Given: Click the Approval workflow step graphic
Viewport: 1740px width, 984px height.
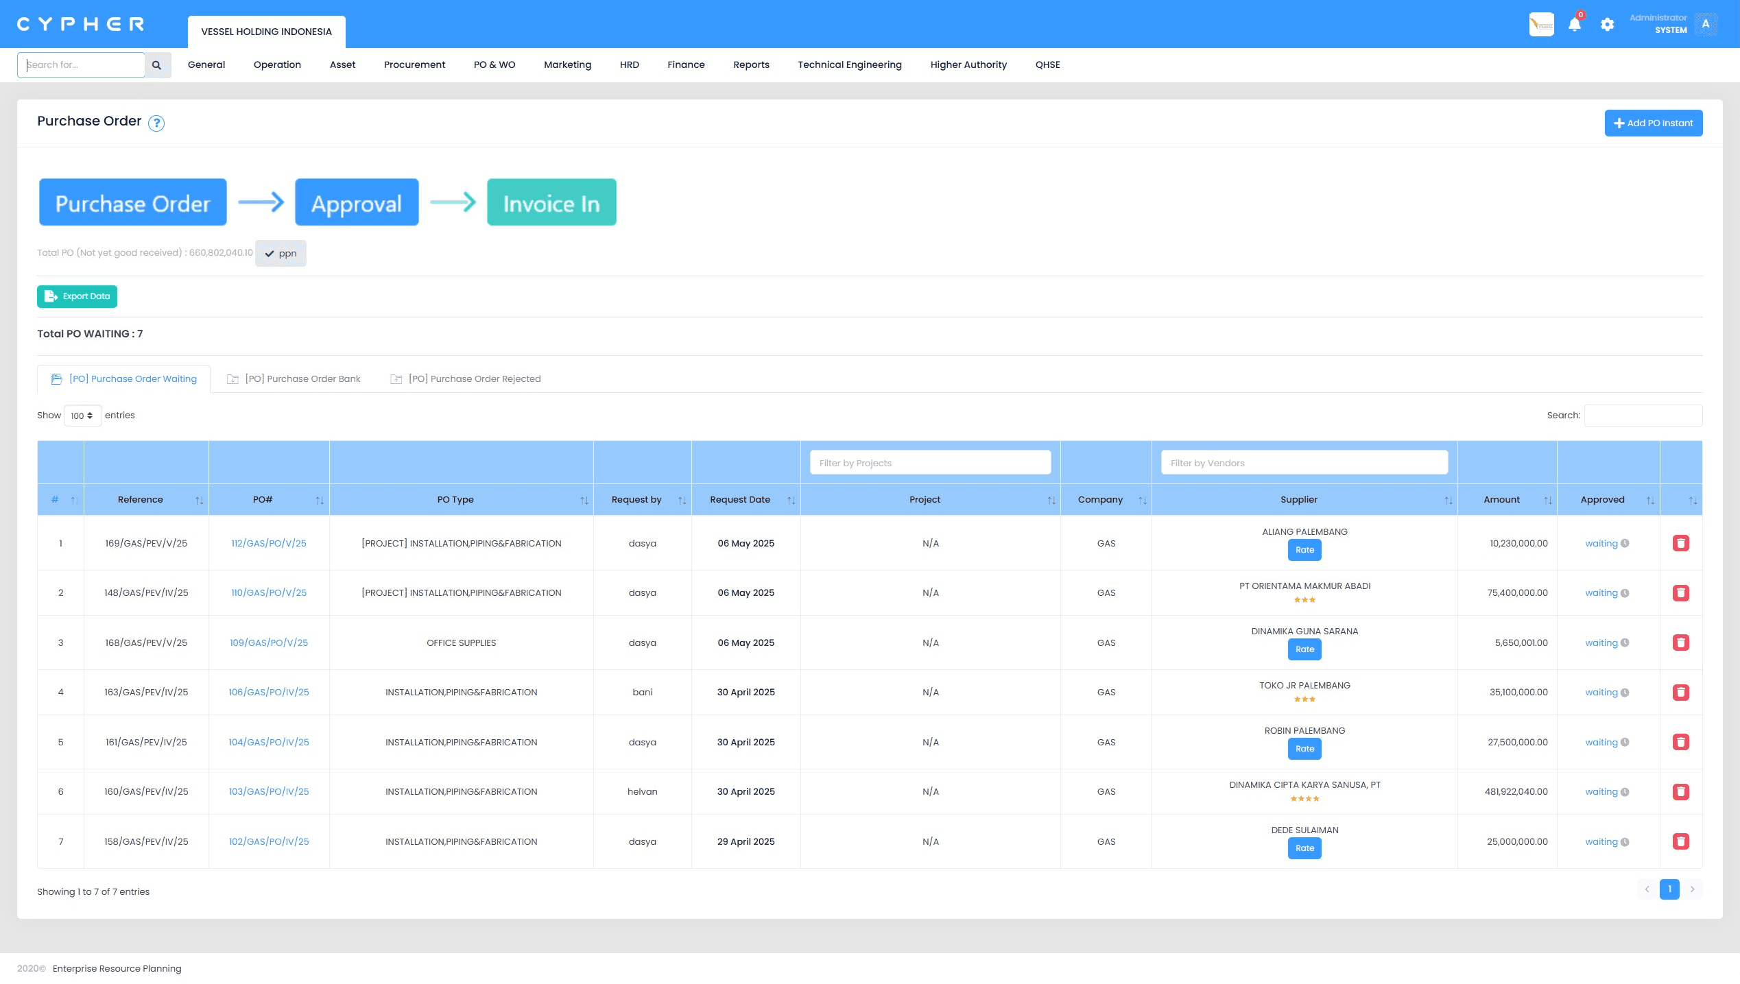Looking at the screenshot, I should (357, 202).
